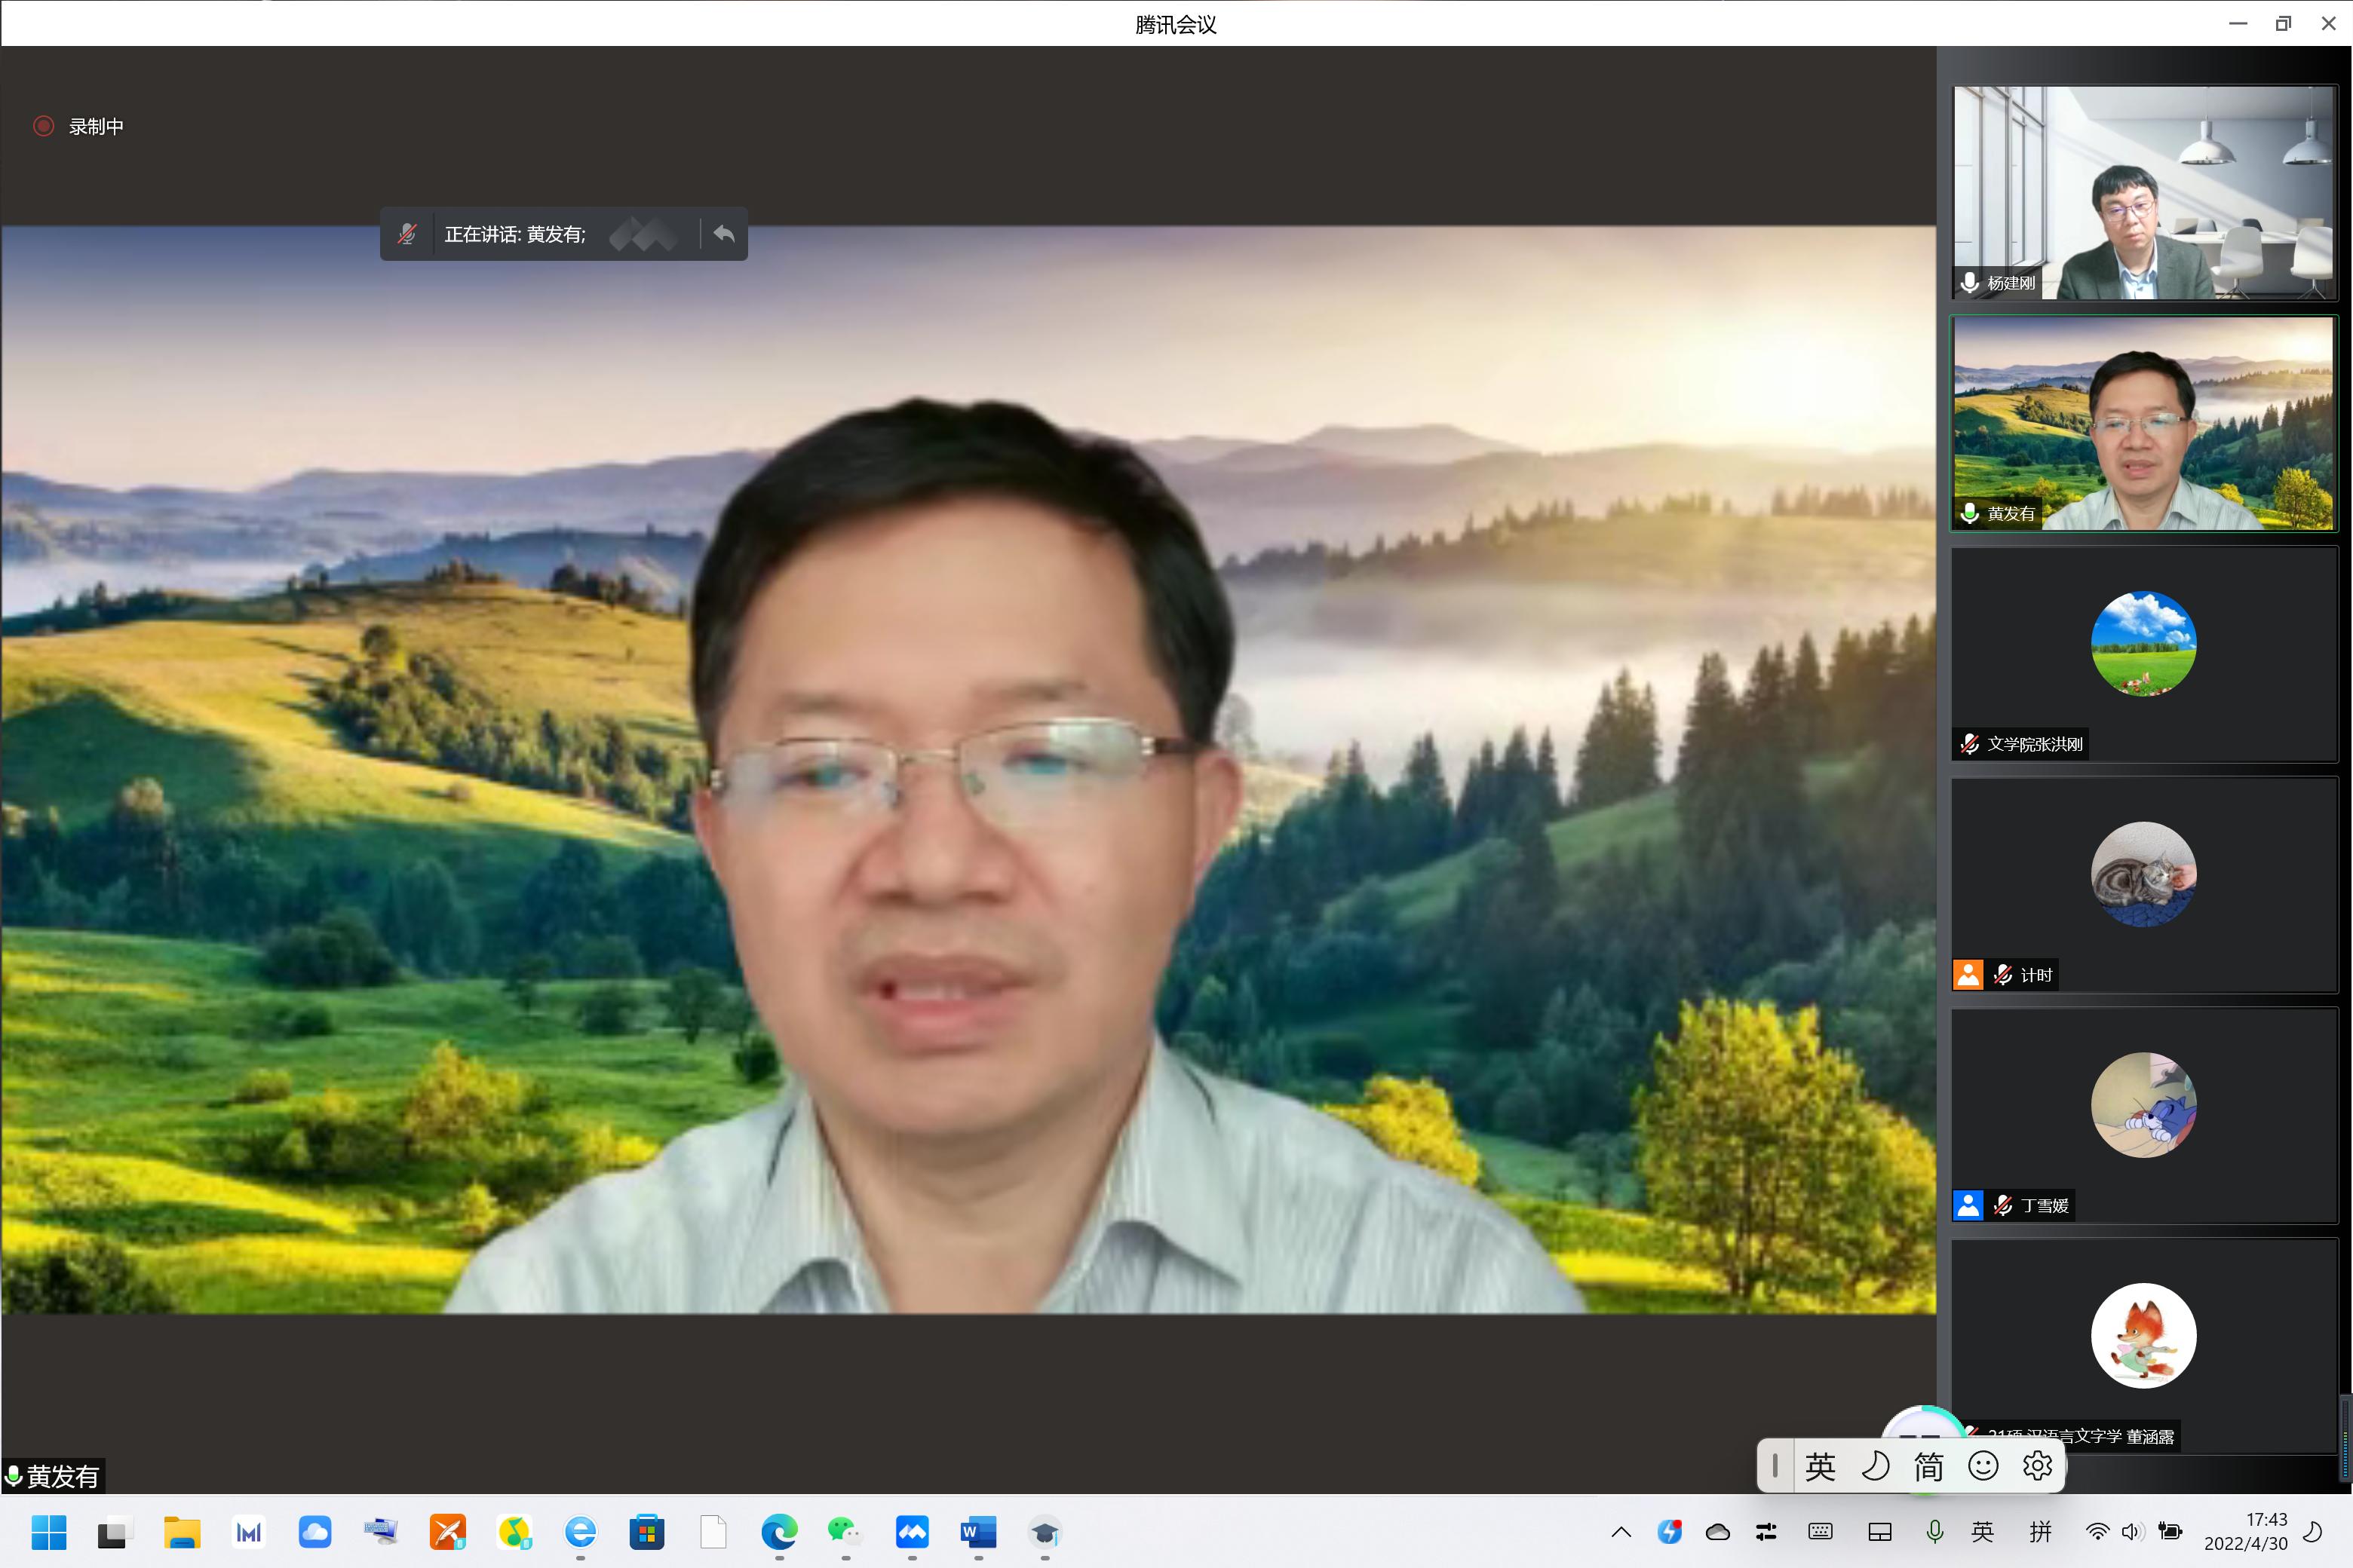The height and width of the screenshot is (1568, 2353).
Task: Toggle half/full-width moon icon in IME bar
Action: point(1875,1466)
